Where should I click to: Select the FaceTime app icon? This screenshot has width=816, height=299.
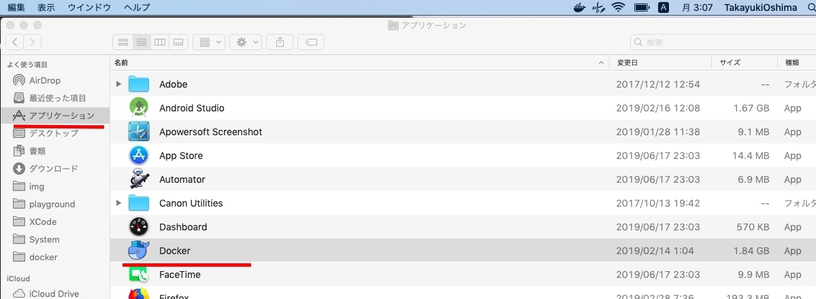click(139, 275)
